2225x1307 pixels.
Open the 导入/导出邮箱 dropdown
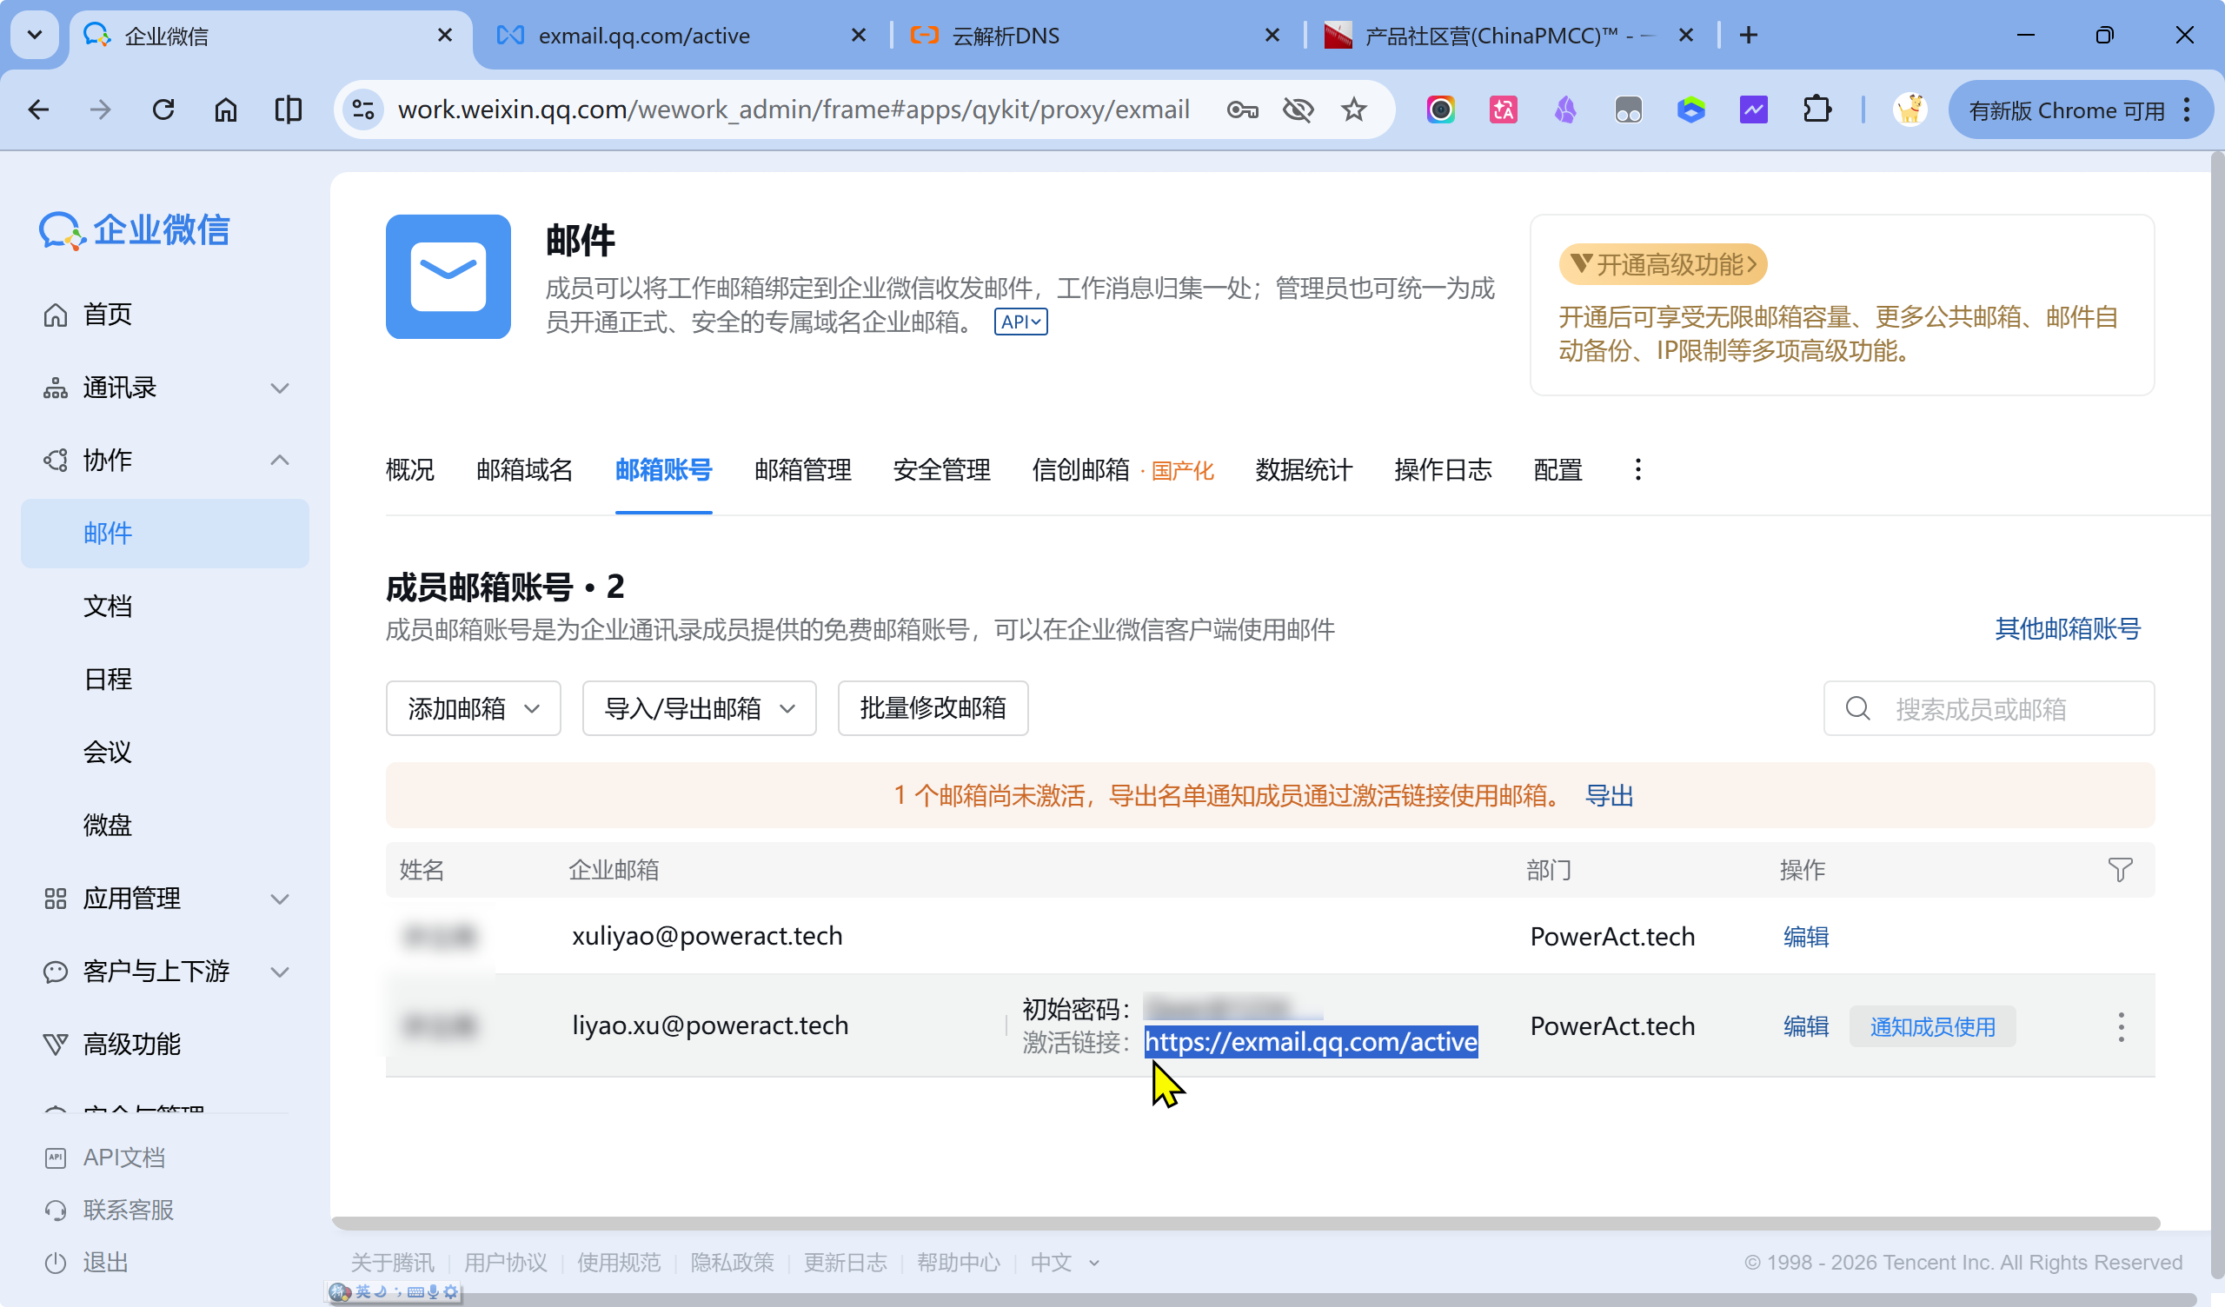[699, 708]
